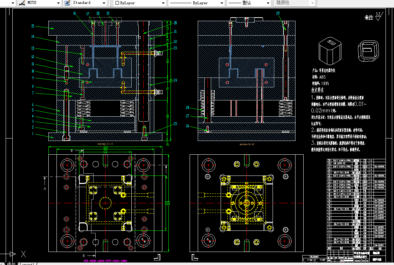Switch to the Layout1 tab
Screen dimensions: 394x265
[26, 264]
